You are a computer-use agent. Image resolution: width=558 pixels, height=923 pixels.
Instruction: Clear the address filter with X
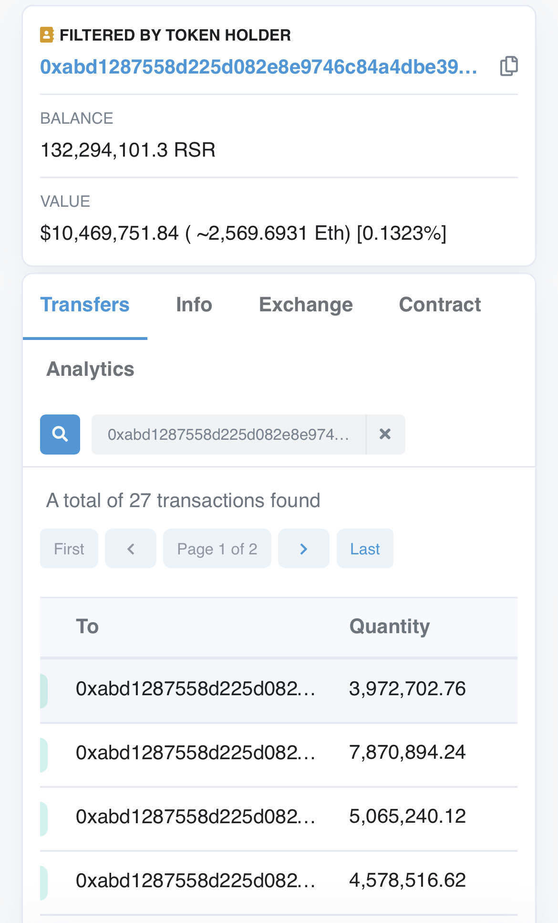pyautogui.click(x=385, y=434)
